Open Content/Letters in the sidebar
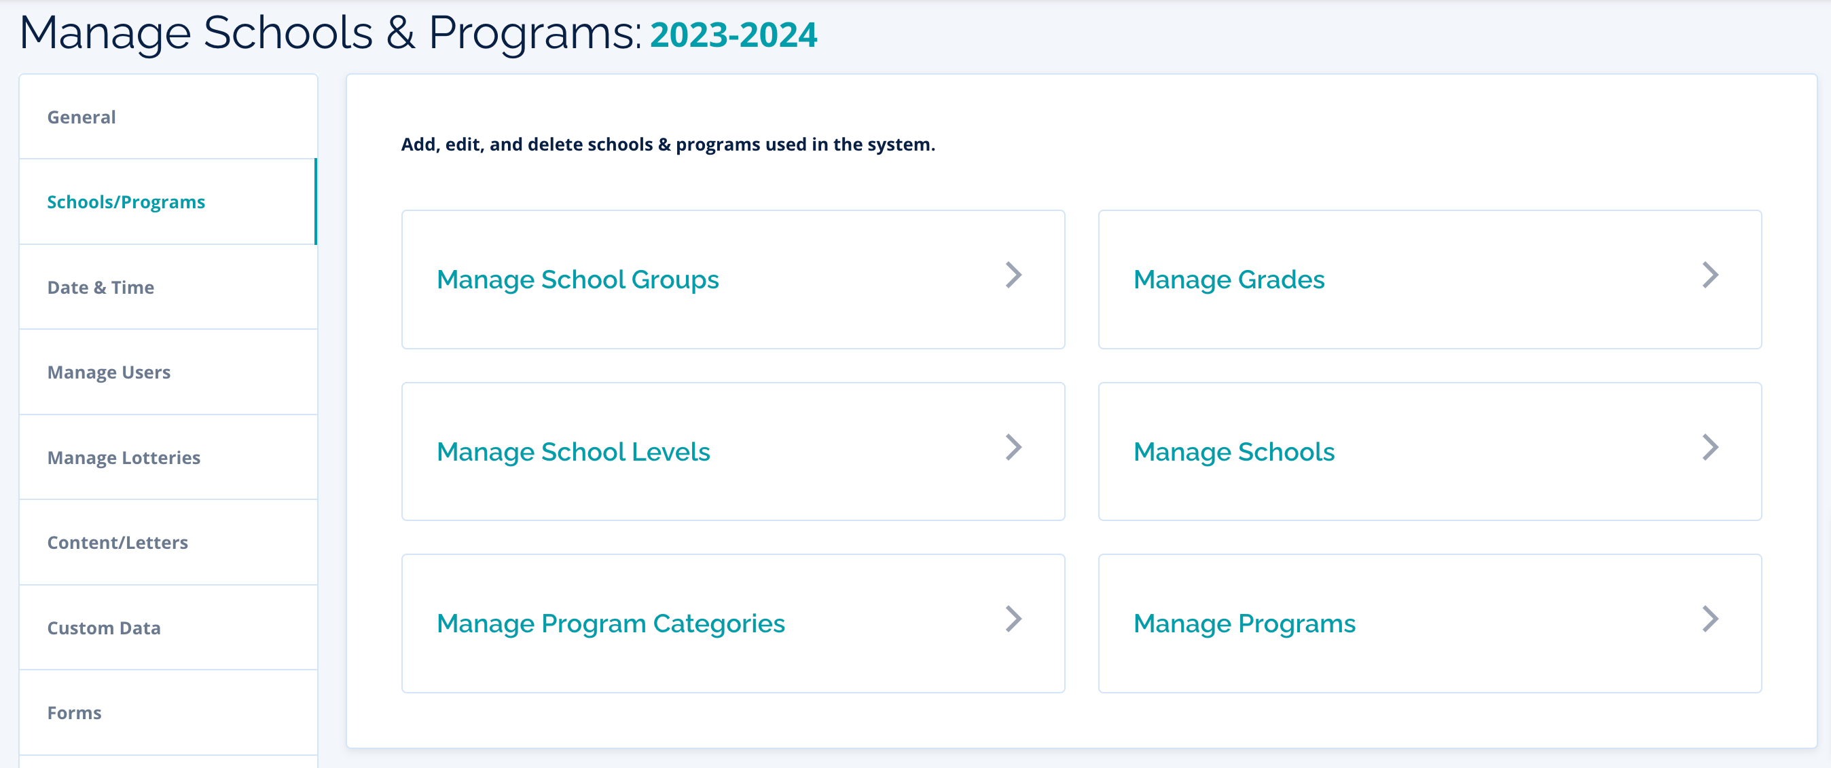The height and width of the screenshot is (768, 1831). point(117,543)
